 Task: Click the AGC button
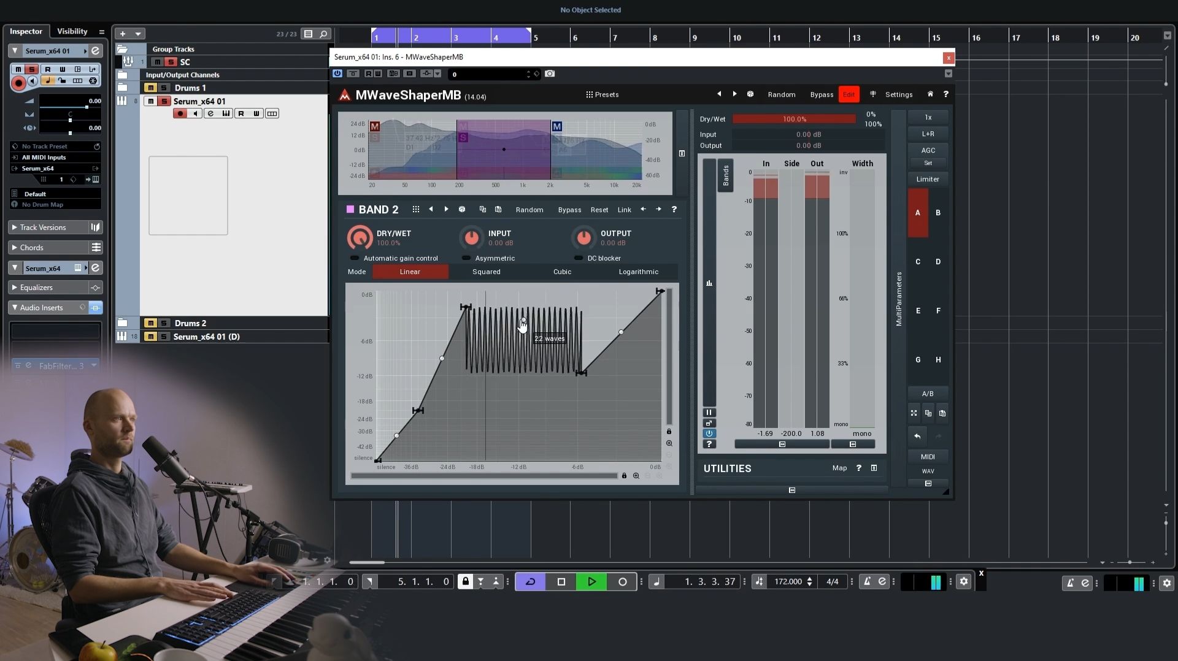coord(928,150)
